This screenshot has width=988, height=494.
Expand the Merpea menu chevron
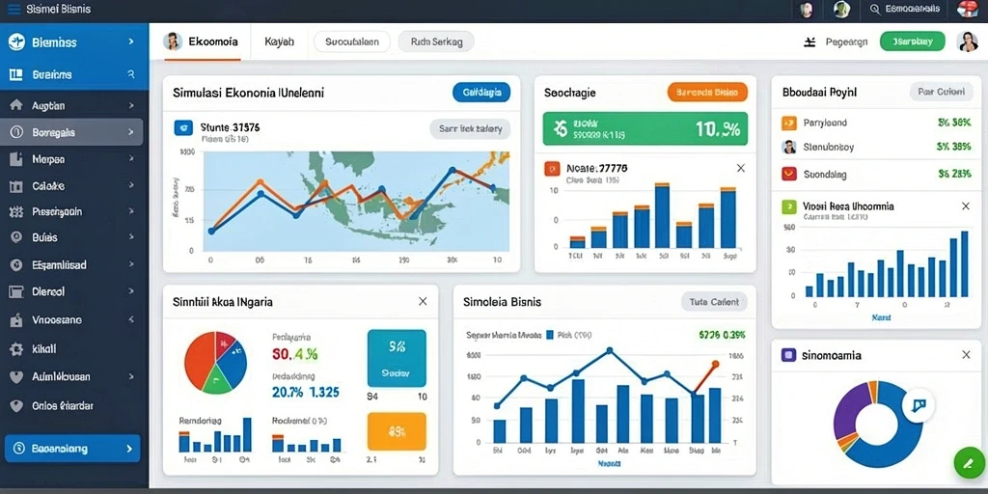(130, 159)
